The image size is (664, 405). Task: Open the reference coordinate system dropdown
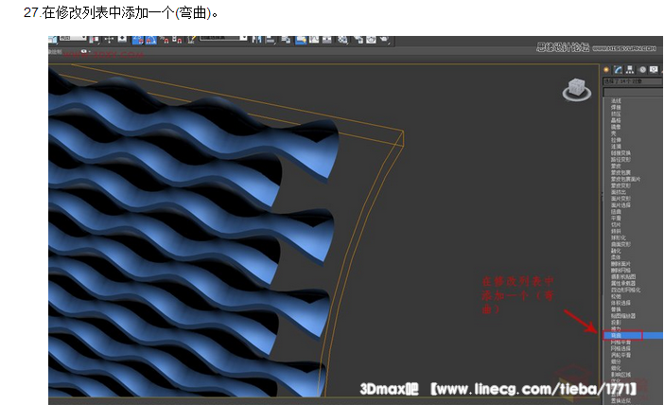[x=73, y=38]
